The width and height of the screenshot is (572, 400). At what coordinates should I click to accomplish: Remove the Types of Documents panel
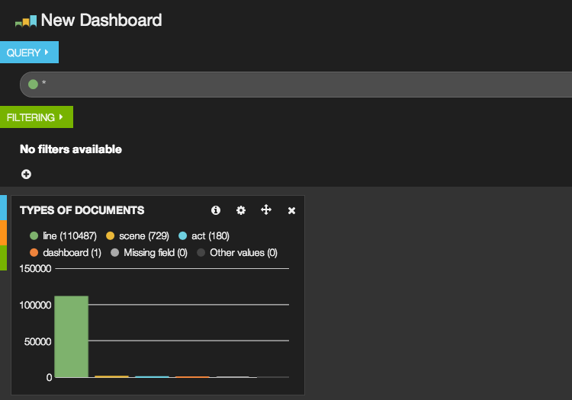click(291, 211)
